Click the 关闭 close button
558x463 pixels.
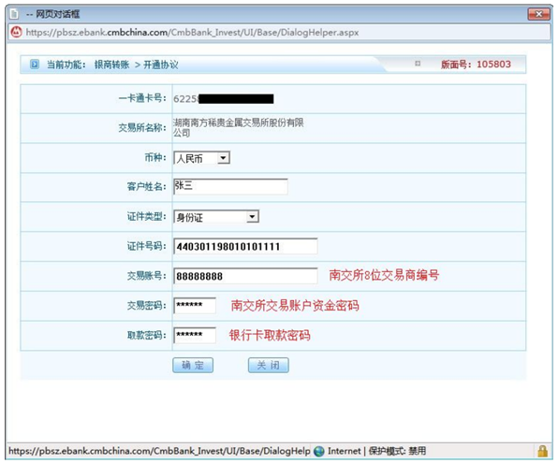click(269, 365)
